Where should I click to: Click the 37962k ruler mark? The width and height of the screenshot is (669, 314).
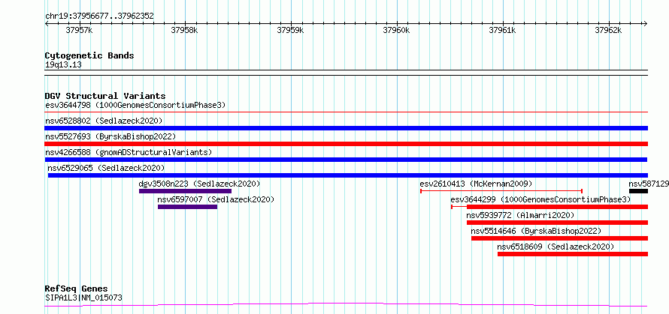pos(608,31)
